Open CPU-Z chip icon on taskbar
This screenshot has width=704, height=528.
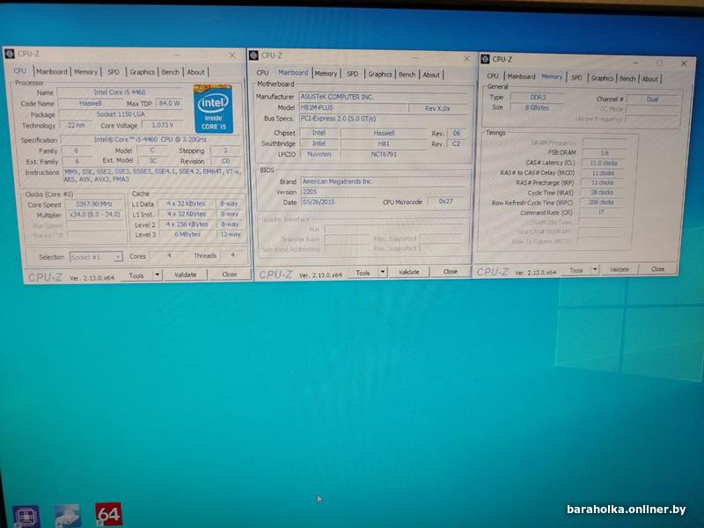pyautogui.click(x=26, y=517)
